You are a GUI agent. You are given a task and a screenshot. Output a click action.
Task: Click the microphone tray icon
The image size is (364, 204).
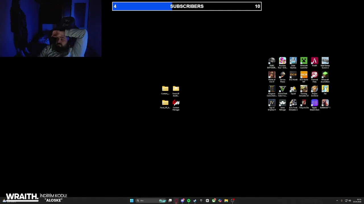342,201
